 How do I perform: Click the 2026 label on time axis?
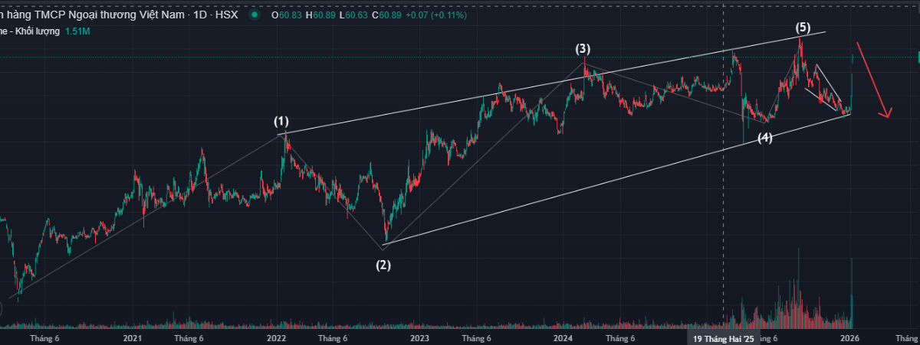pos(849,338)
